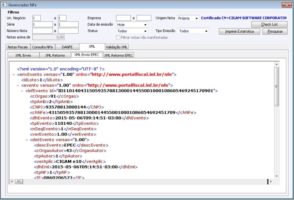Collapse the infEvento XML node

(22, 91)
